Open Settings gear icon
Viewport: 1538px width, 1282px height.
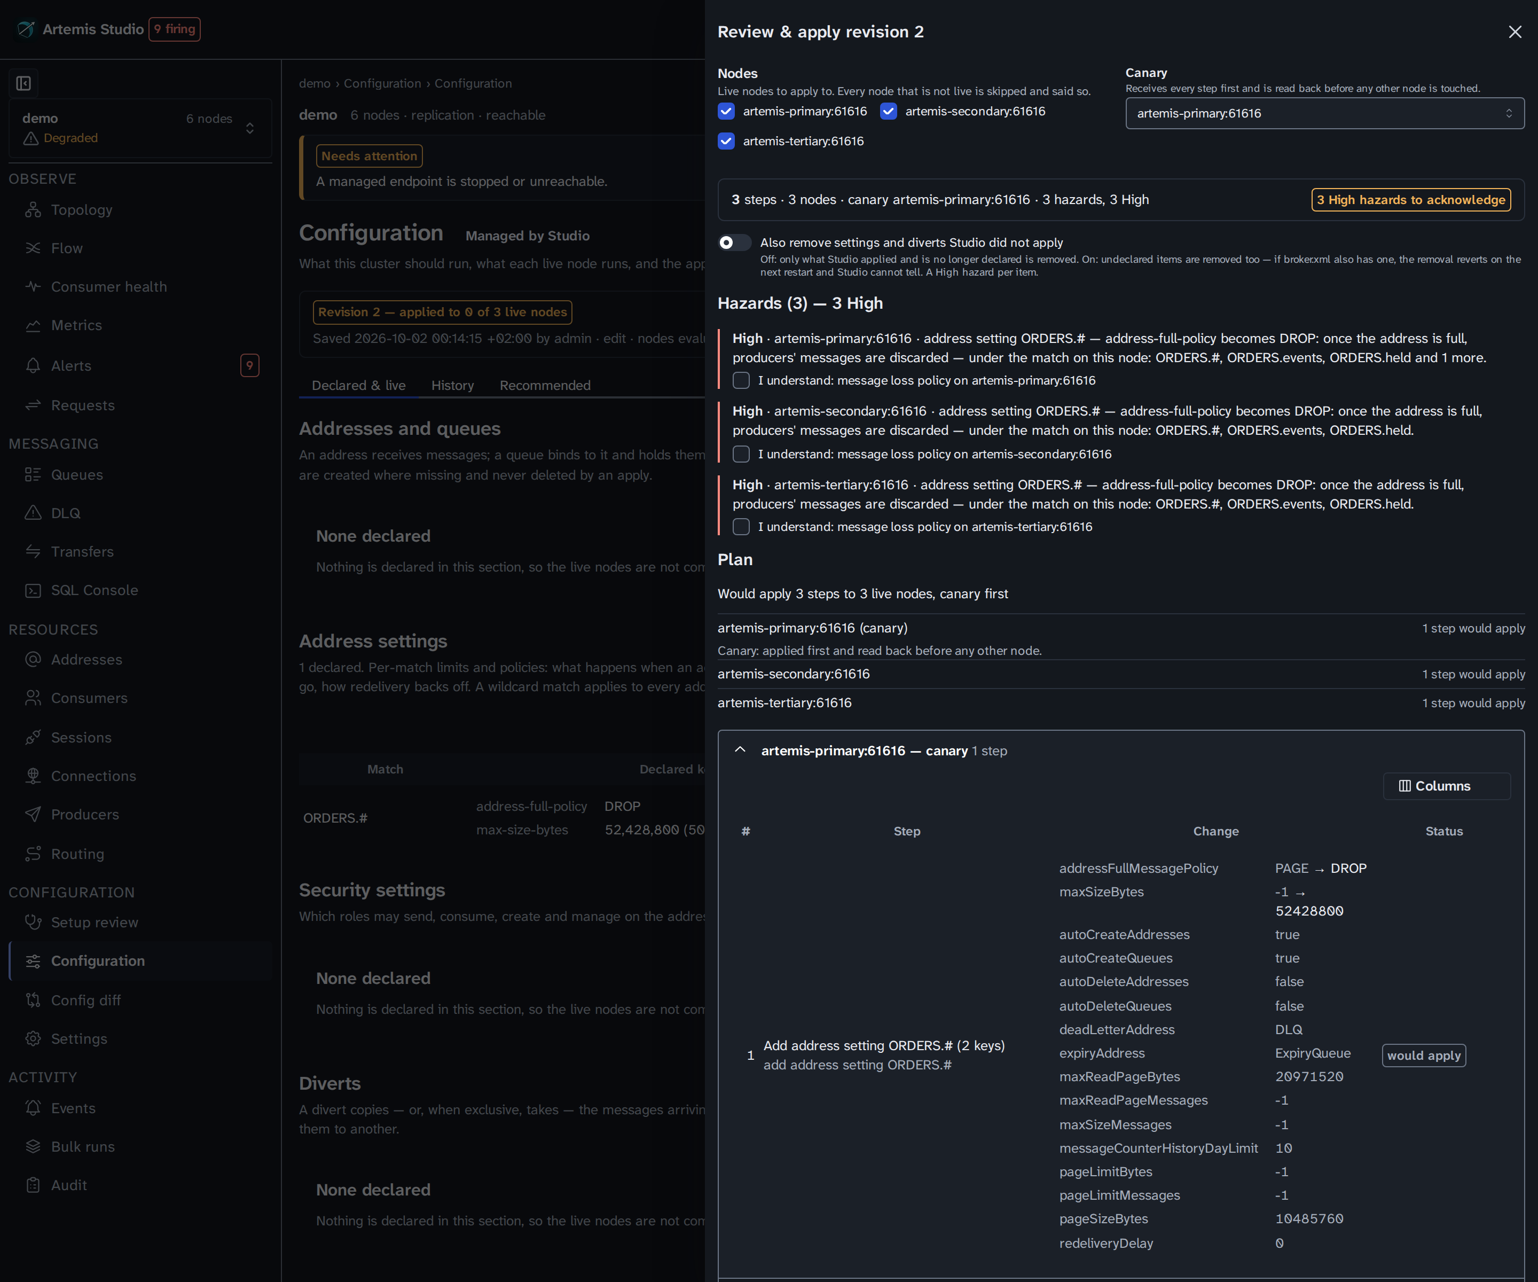point(33,1039)
